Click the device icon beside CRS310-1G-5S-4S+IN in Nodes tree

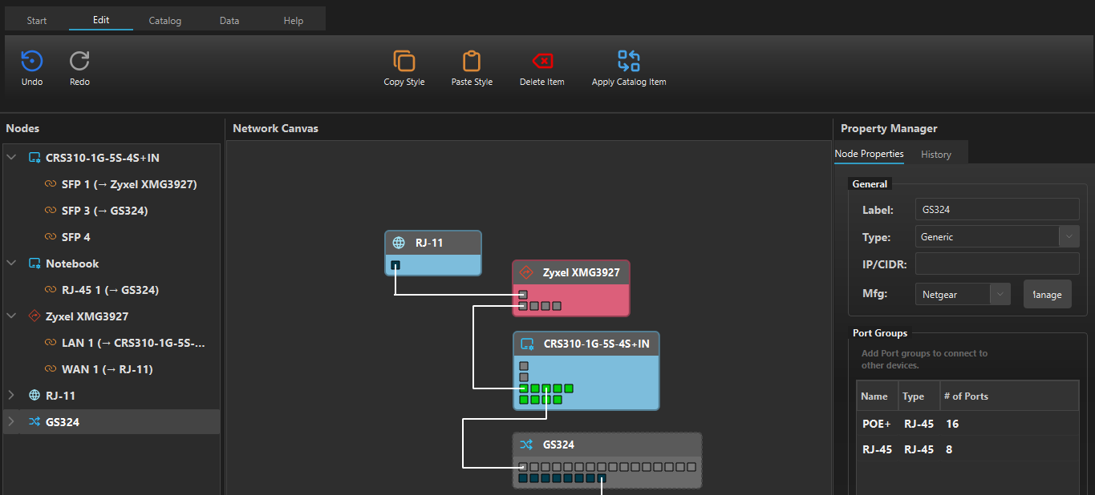coord(34,158)
